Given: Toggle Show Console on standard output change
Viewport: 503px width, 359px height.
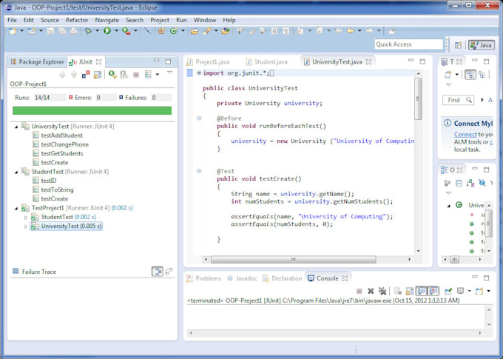Looking at the screenshot, I should (x=420, y=291).
